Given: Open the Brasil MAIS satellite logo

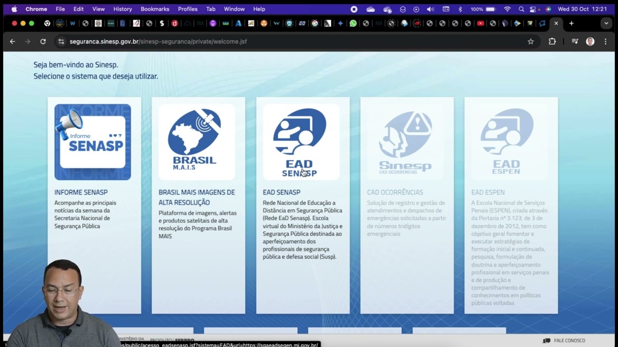Looking at the screenshot, I should coord(197,142).
